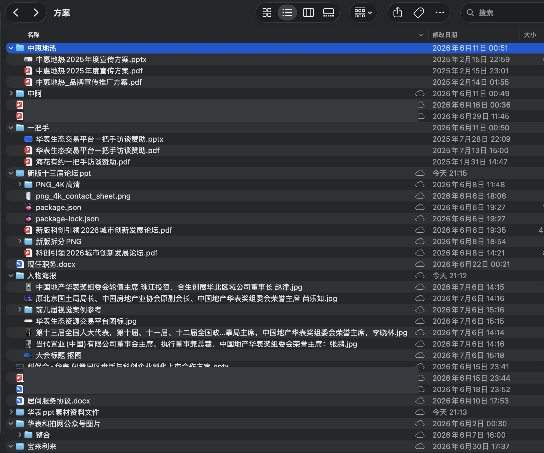
Task: Sort by the 修改日期 column header
Action: (x=445, y=35)
